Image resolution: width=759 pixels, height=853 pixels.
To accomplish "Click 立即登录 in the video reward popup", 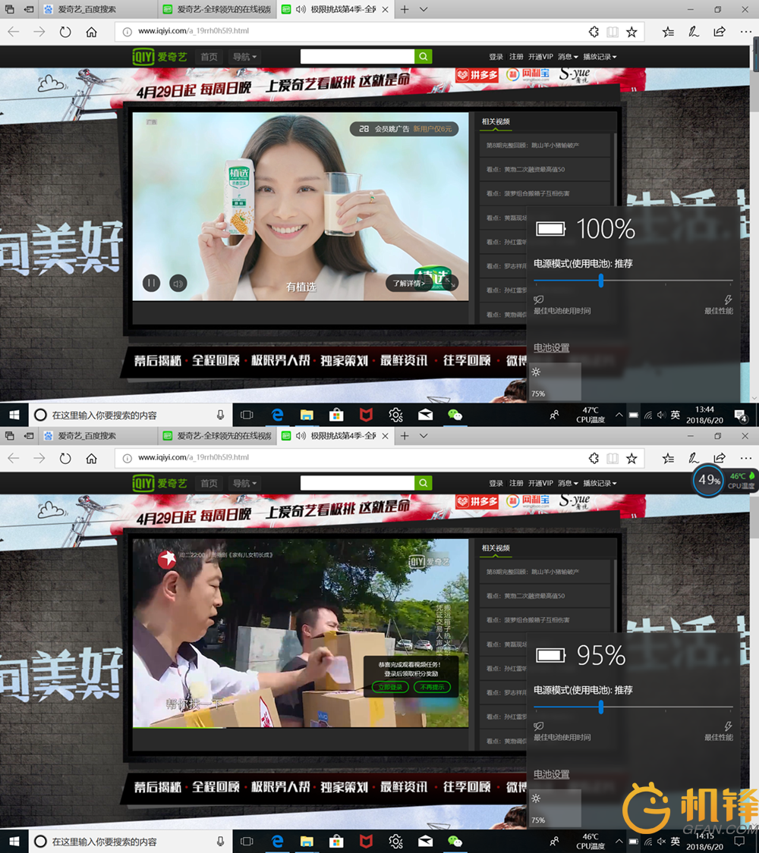I will coord(390,687).
